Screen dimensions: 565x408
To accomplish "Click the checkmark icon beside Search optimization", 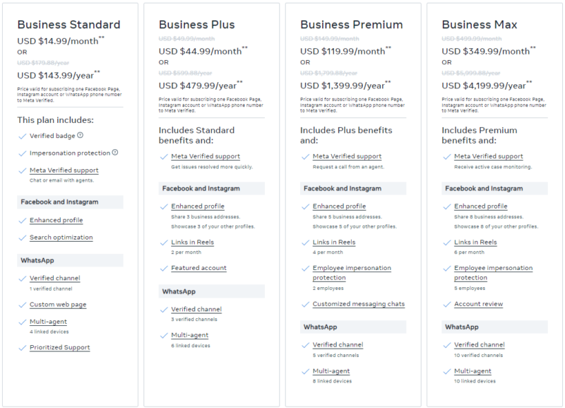I will pos(22,238).
